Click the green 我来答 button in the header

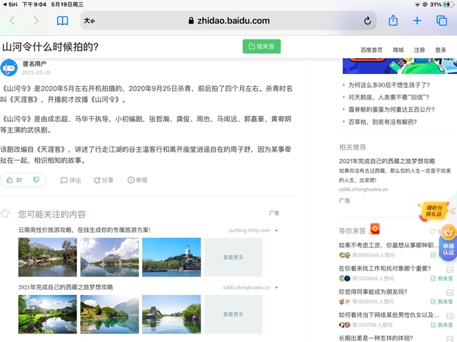click(261, 46)
